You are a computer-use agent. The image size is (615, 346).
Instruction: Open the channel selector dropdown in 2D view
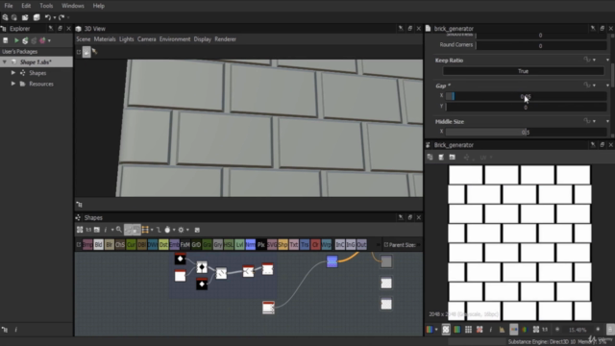tap(436, 330)
